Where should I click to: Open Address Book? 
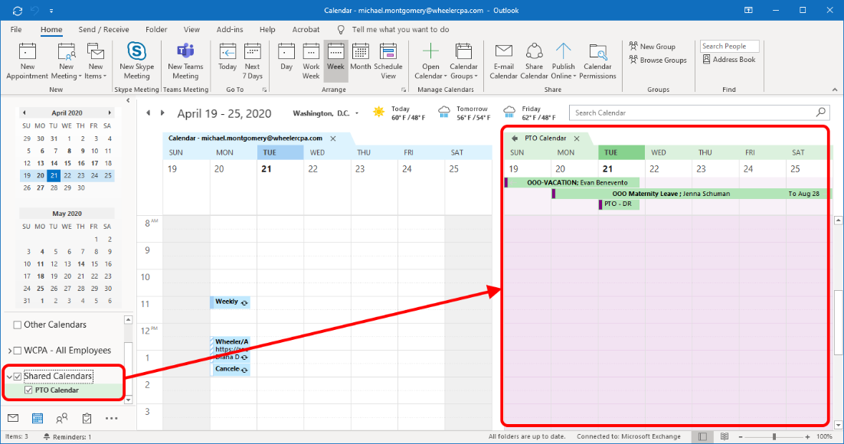729,60
